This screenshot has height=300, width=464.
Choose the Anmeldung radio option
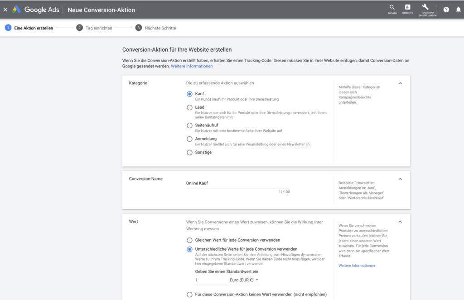pos(189,139)
